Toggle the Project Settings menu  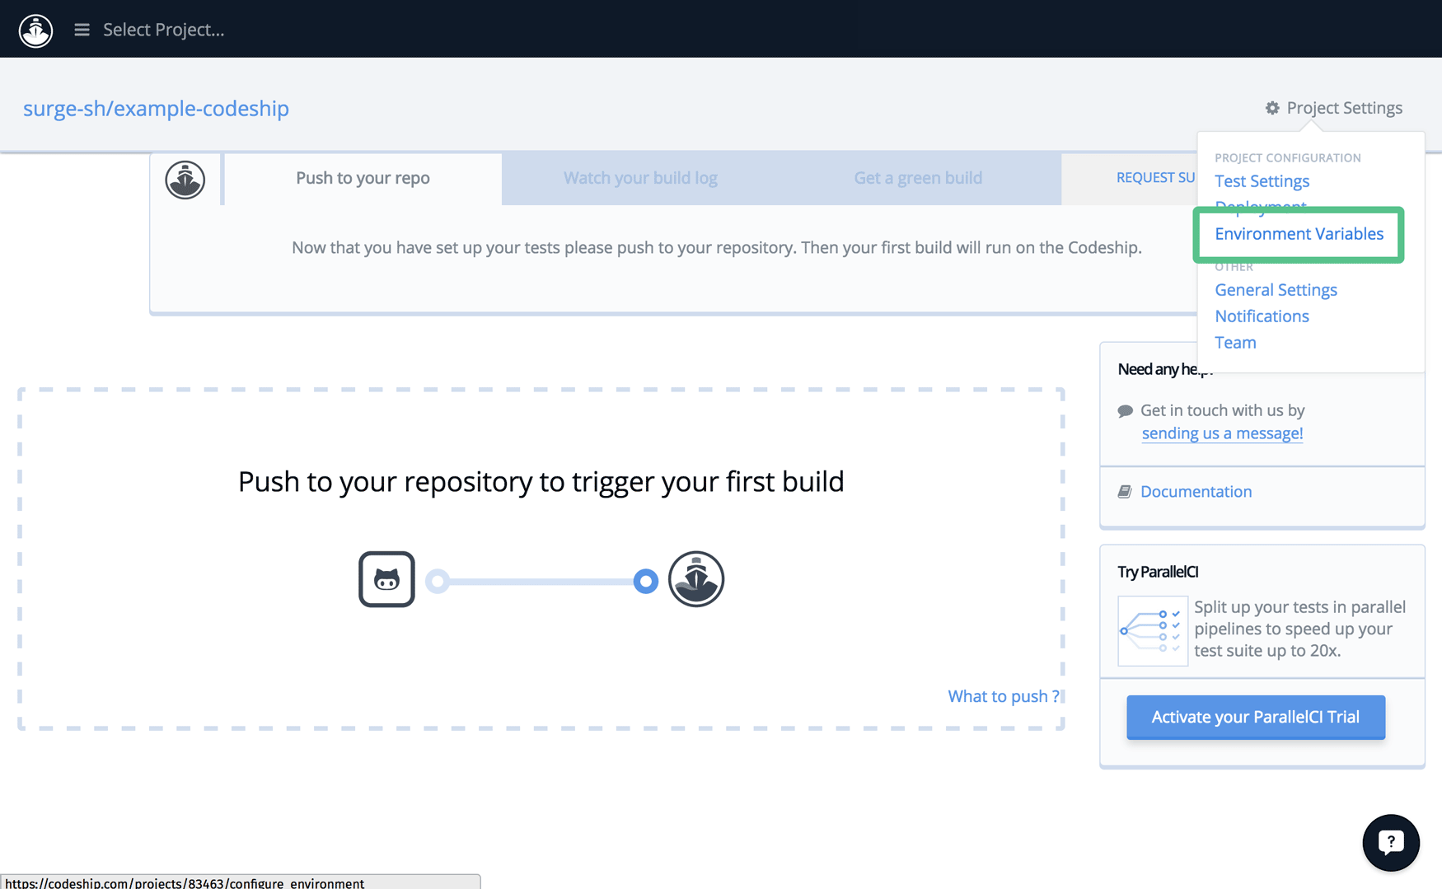[1334, 108]
